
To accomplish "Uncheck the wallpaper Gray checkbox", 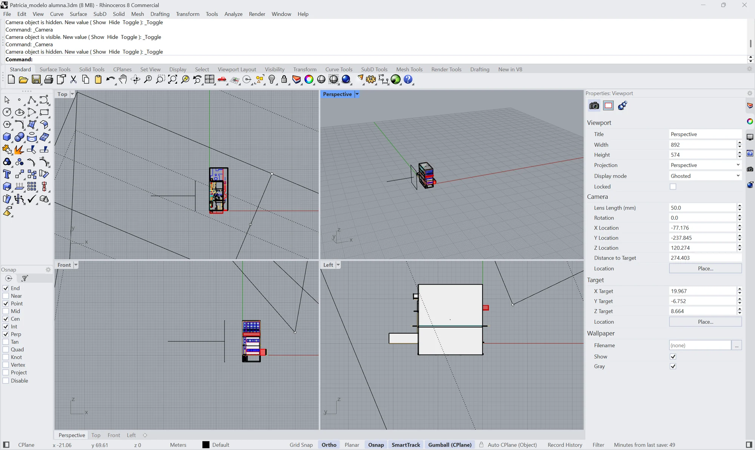I will click(673, 366).
